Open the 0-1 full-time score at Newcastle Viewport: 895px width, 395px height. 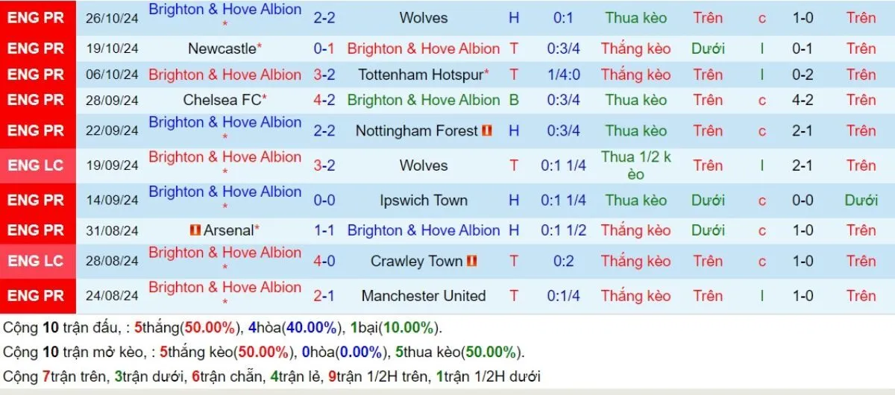(324, 49)
